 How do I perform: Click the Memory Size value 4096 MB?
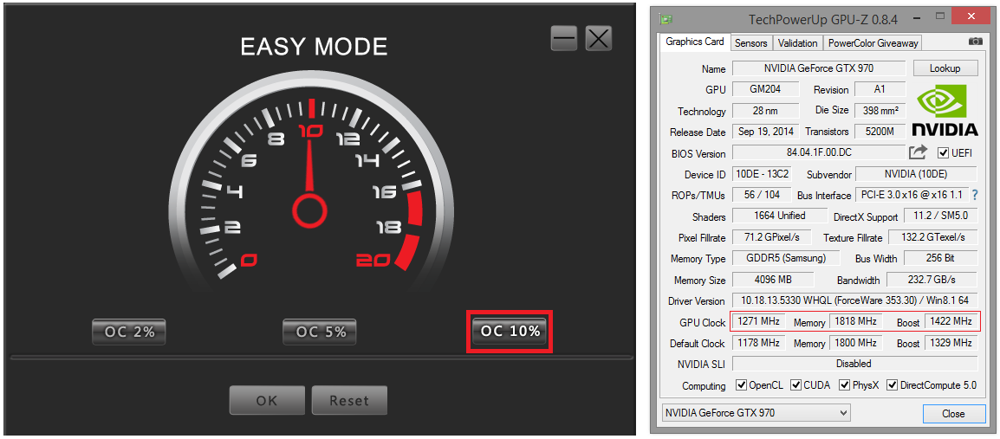pos(773,279)
